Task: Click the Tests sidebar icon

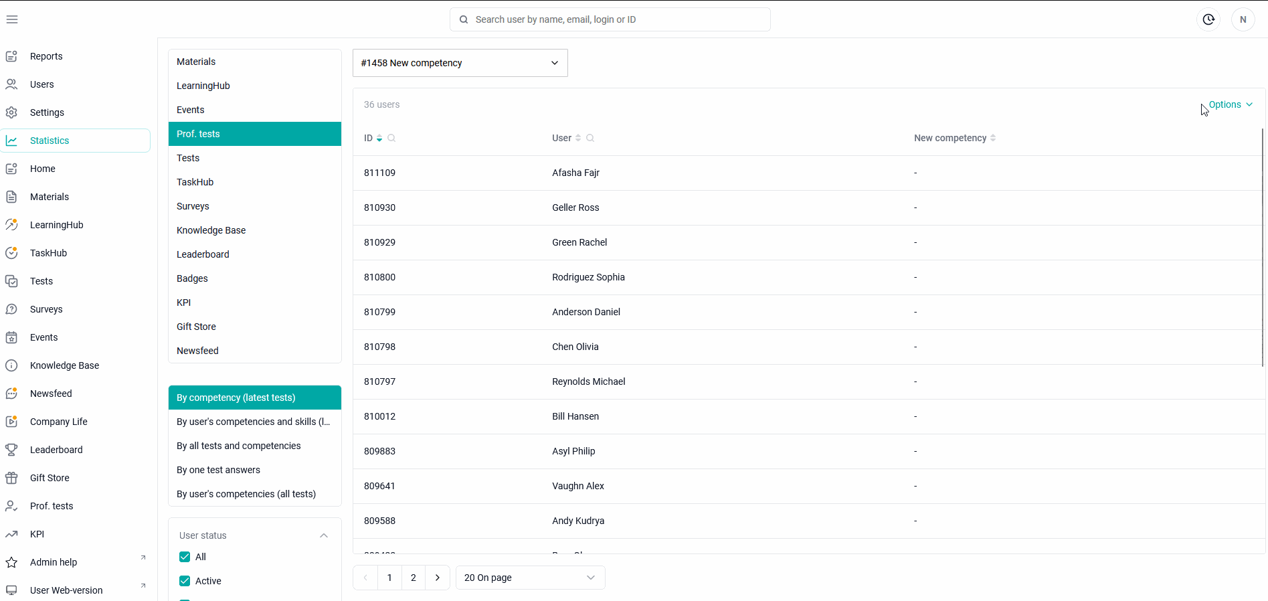Action: click(11, 281)
